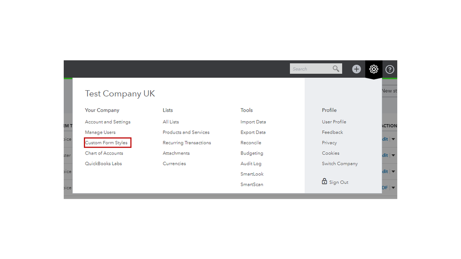461x259 pixels.
Task: Open Chart of Accounts
Action: [104, 153]
